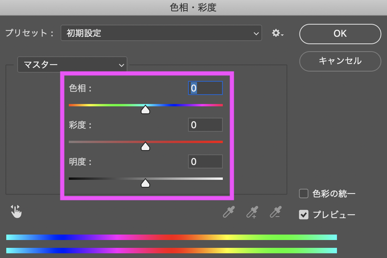
Task: Open the プリセット 初期設定 dropdown
Action: pos(161,33)
